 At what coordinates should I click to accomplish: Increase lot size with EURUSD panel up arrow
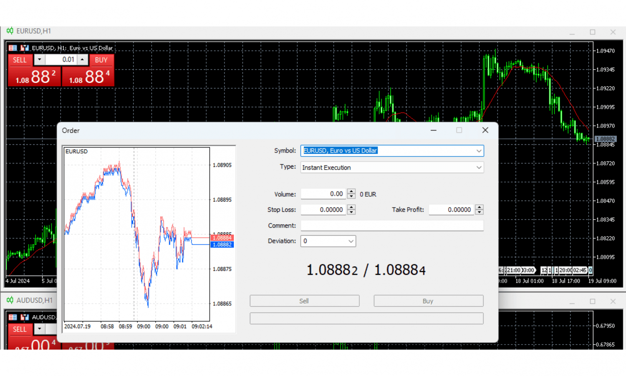click(82, 60)
